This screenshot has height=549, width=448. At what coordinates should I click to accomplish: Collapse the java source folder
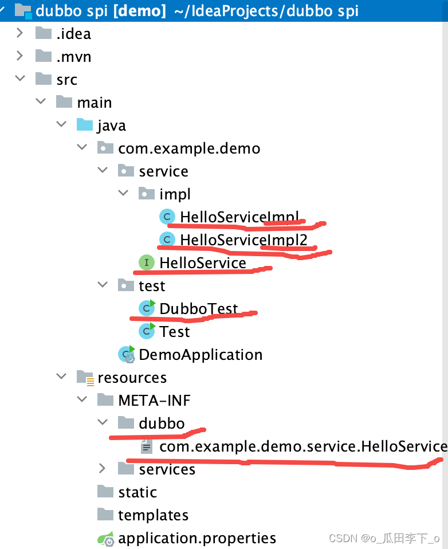click(61, 124)
